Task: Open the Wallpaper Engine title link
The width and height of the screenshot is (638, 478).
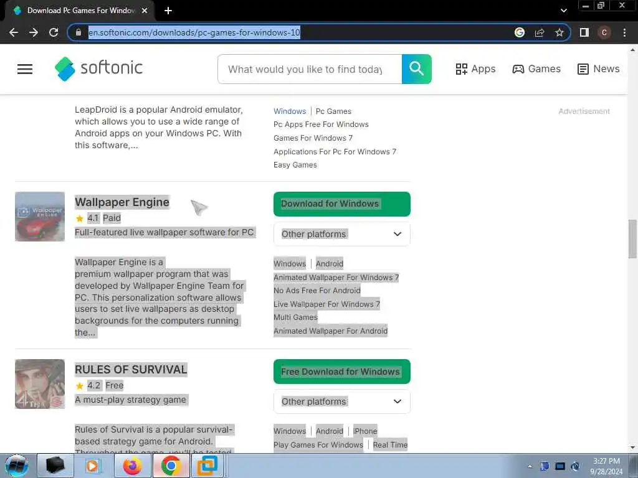Action: click(x=122, y=202)
